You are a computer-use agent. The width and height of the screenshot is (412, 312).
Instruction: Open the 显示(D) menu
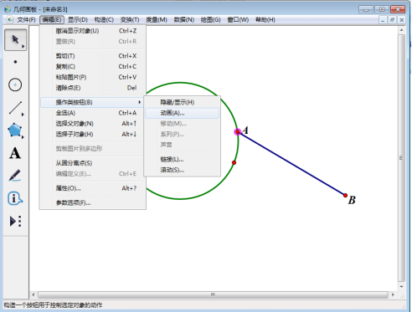pyautogui.click(x=78, y=20)
